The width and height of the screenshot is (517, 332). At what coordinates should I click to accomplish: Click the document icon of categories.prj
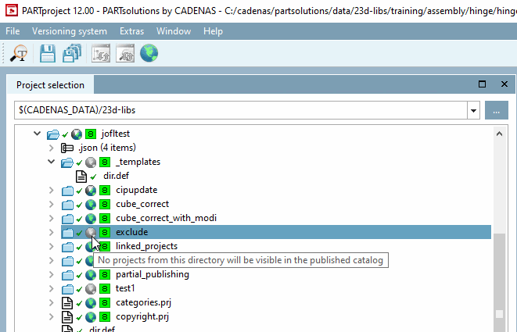pyautogui.click(x=67, y=303)
